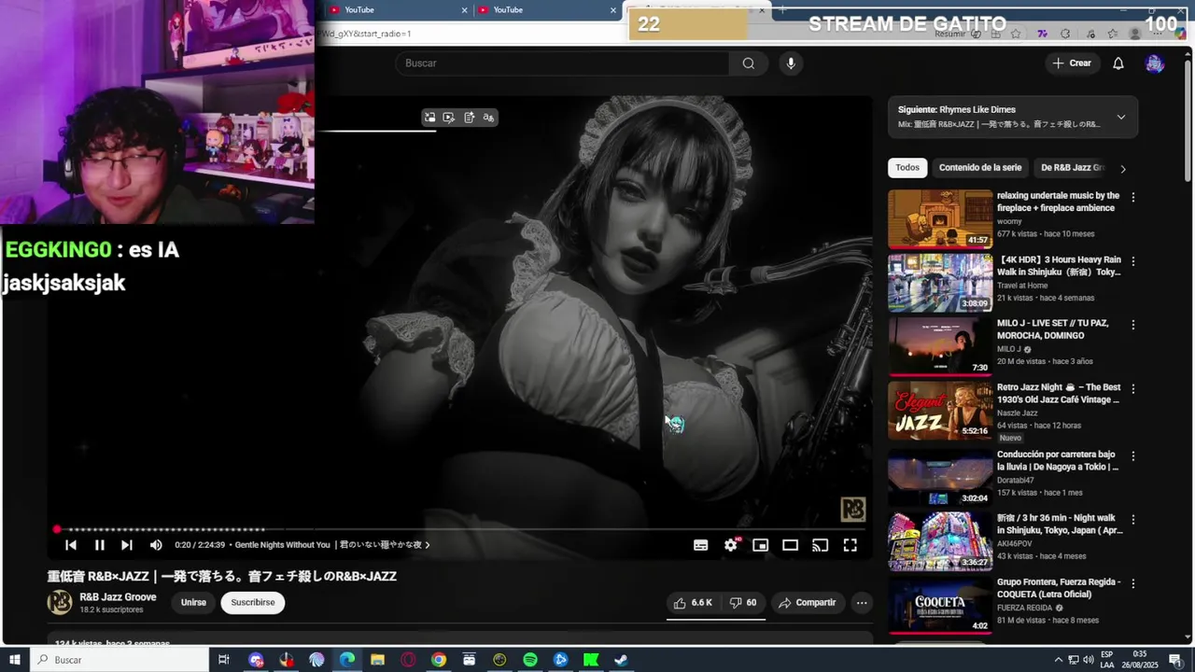The image size is (1195, 672).
Task: Click the video enhance icon in overlay toolbar
Action: click(449, 118)
